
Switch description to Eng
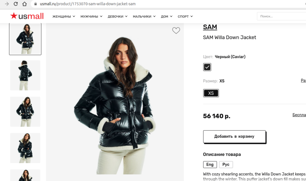(x=210, y=165)
